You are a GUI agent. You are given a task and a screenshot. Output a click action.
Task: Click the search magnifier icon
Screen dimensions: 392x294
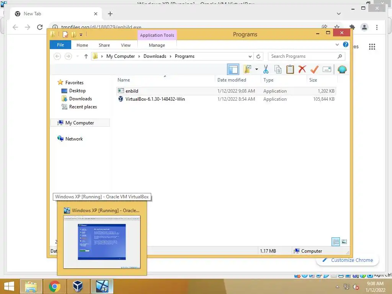tap(340, 56)
